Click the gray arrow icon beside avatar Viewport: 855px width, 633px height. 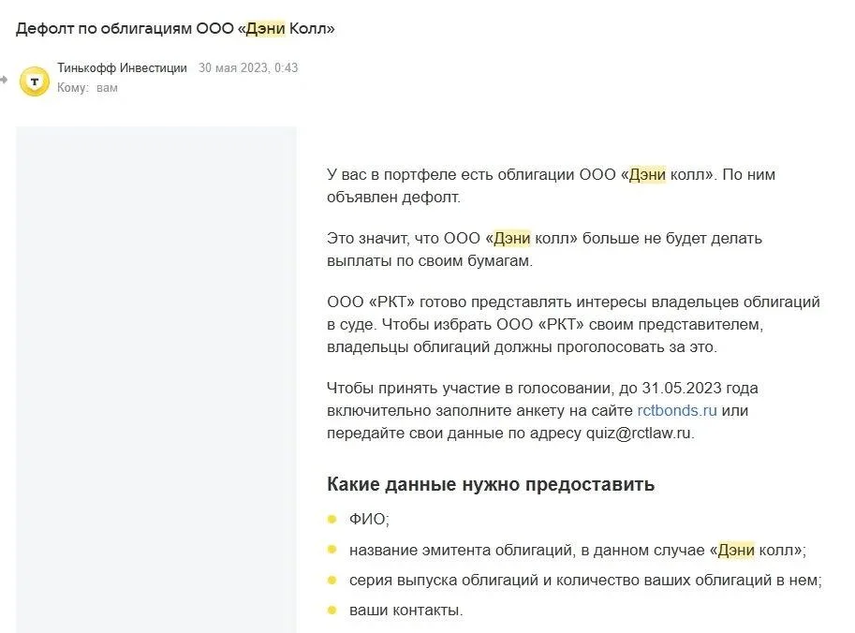click(x=4, y=80)
